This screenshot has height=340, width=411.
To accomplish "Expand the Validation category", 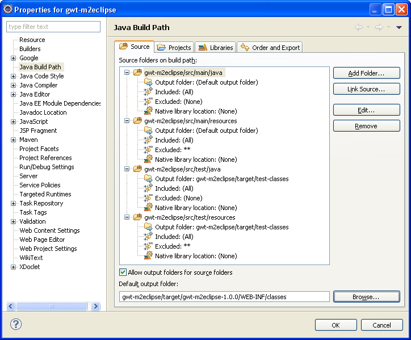I will [x=14, y=221].
